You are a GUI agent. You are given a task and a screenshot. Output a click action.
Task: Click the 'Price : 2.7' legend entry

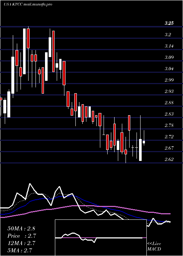point(22,236)
